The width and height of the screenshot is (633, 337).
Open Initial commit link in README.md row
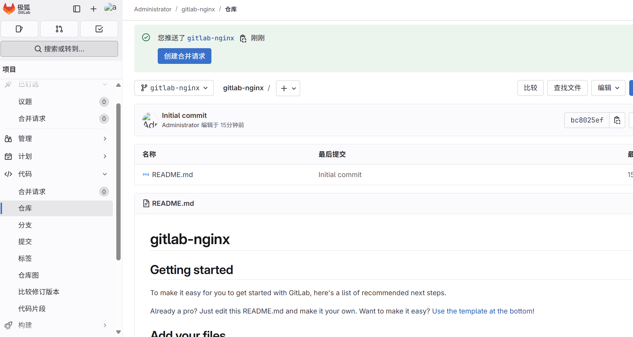coord(340,175)
